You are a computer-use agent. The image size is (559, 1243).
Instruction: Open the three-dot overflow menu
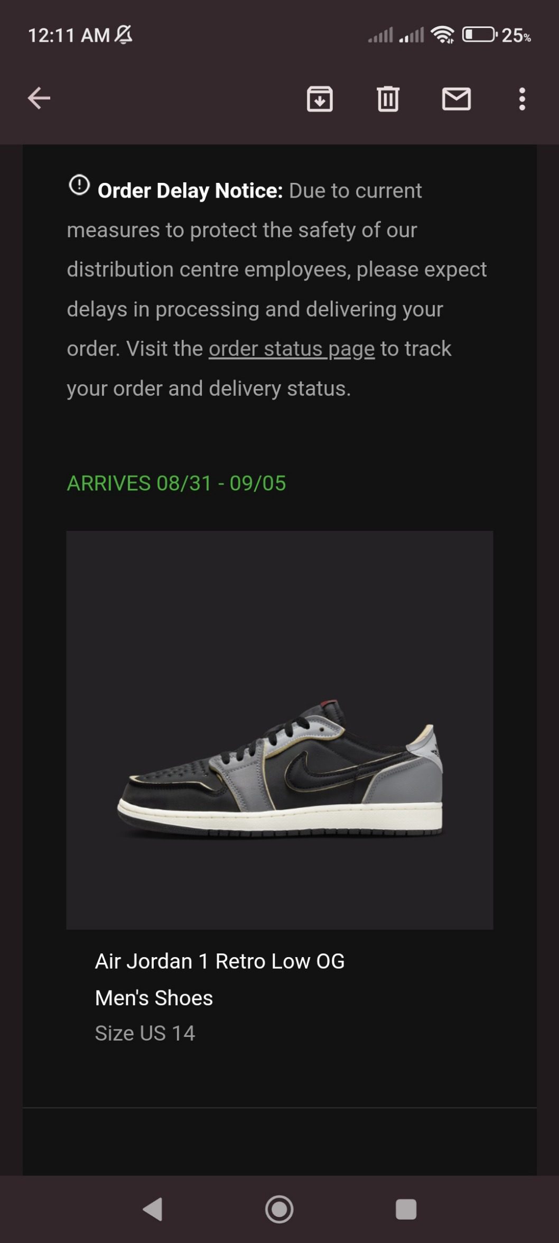[522, 99]
